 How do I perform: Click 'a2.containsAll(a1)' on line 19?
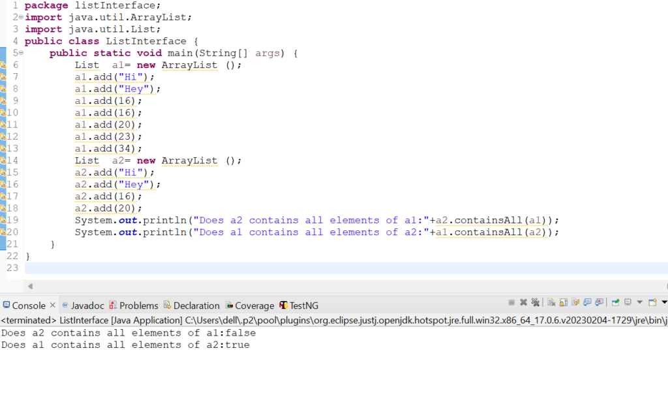click(x=491, y=221)
